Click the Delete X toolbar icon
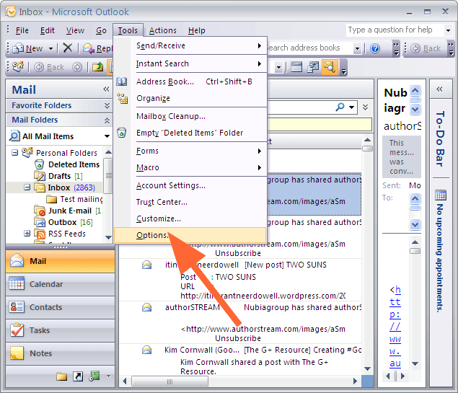458x393 pixels. pyautogui.click(x=68, y=48)
